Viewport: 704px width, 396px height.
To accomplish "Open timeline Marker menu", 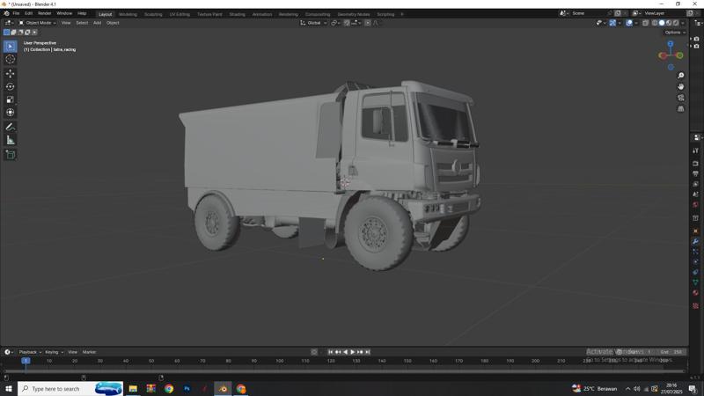I will 90,352.
